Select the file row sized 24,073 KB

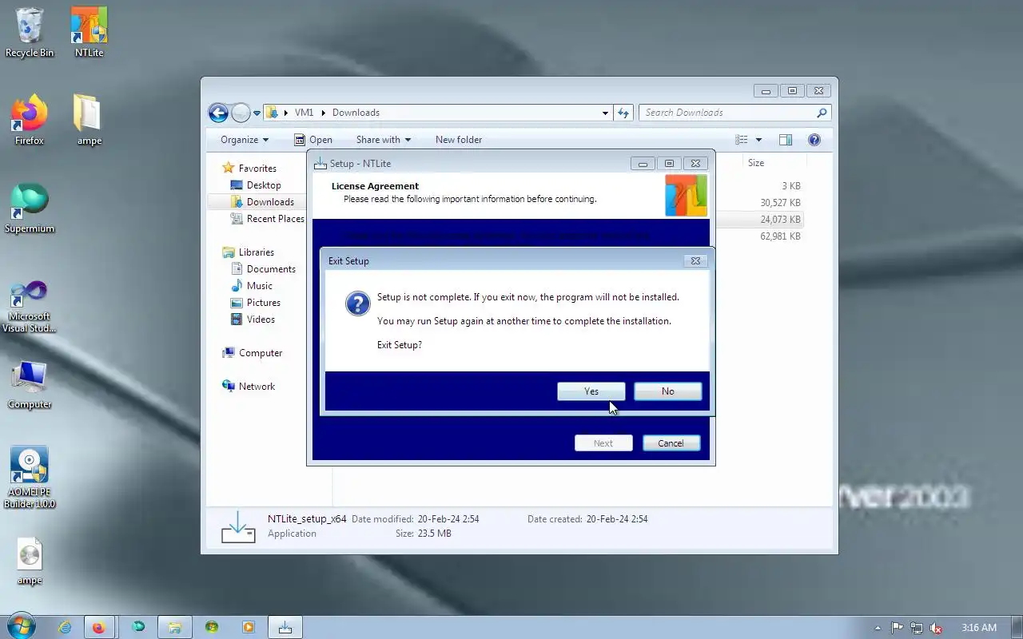(759, 220)
